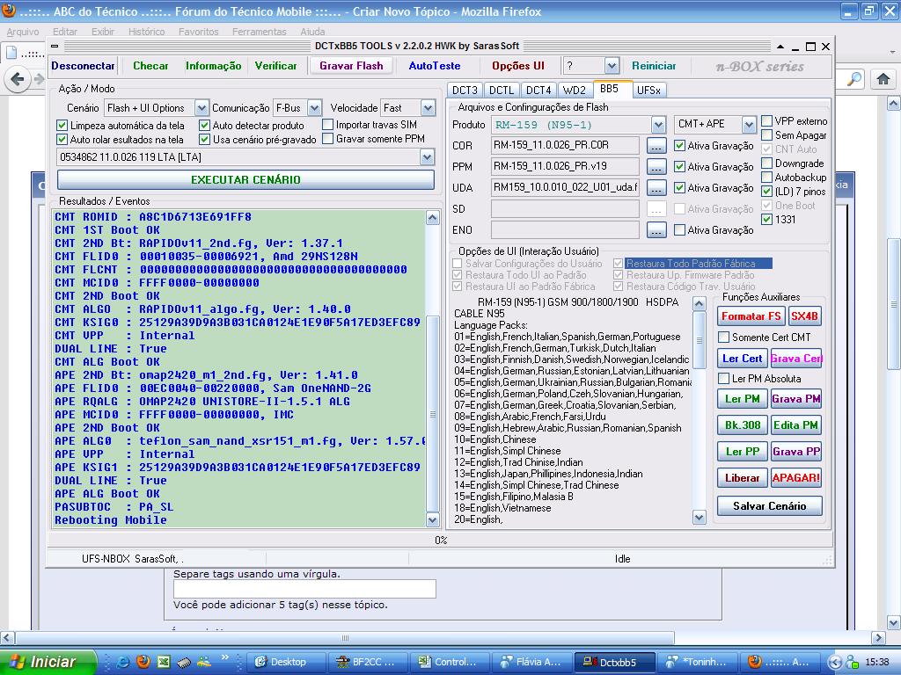
Task: Switch to the WD2 tab
Action: point(574,91)
